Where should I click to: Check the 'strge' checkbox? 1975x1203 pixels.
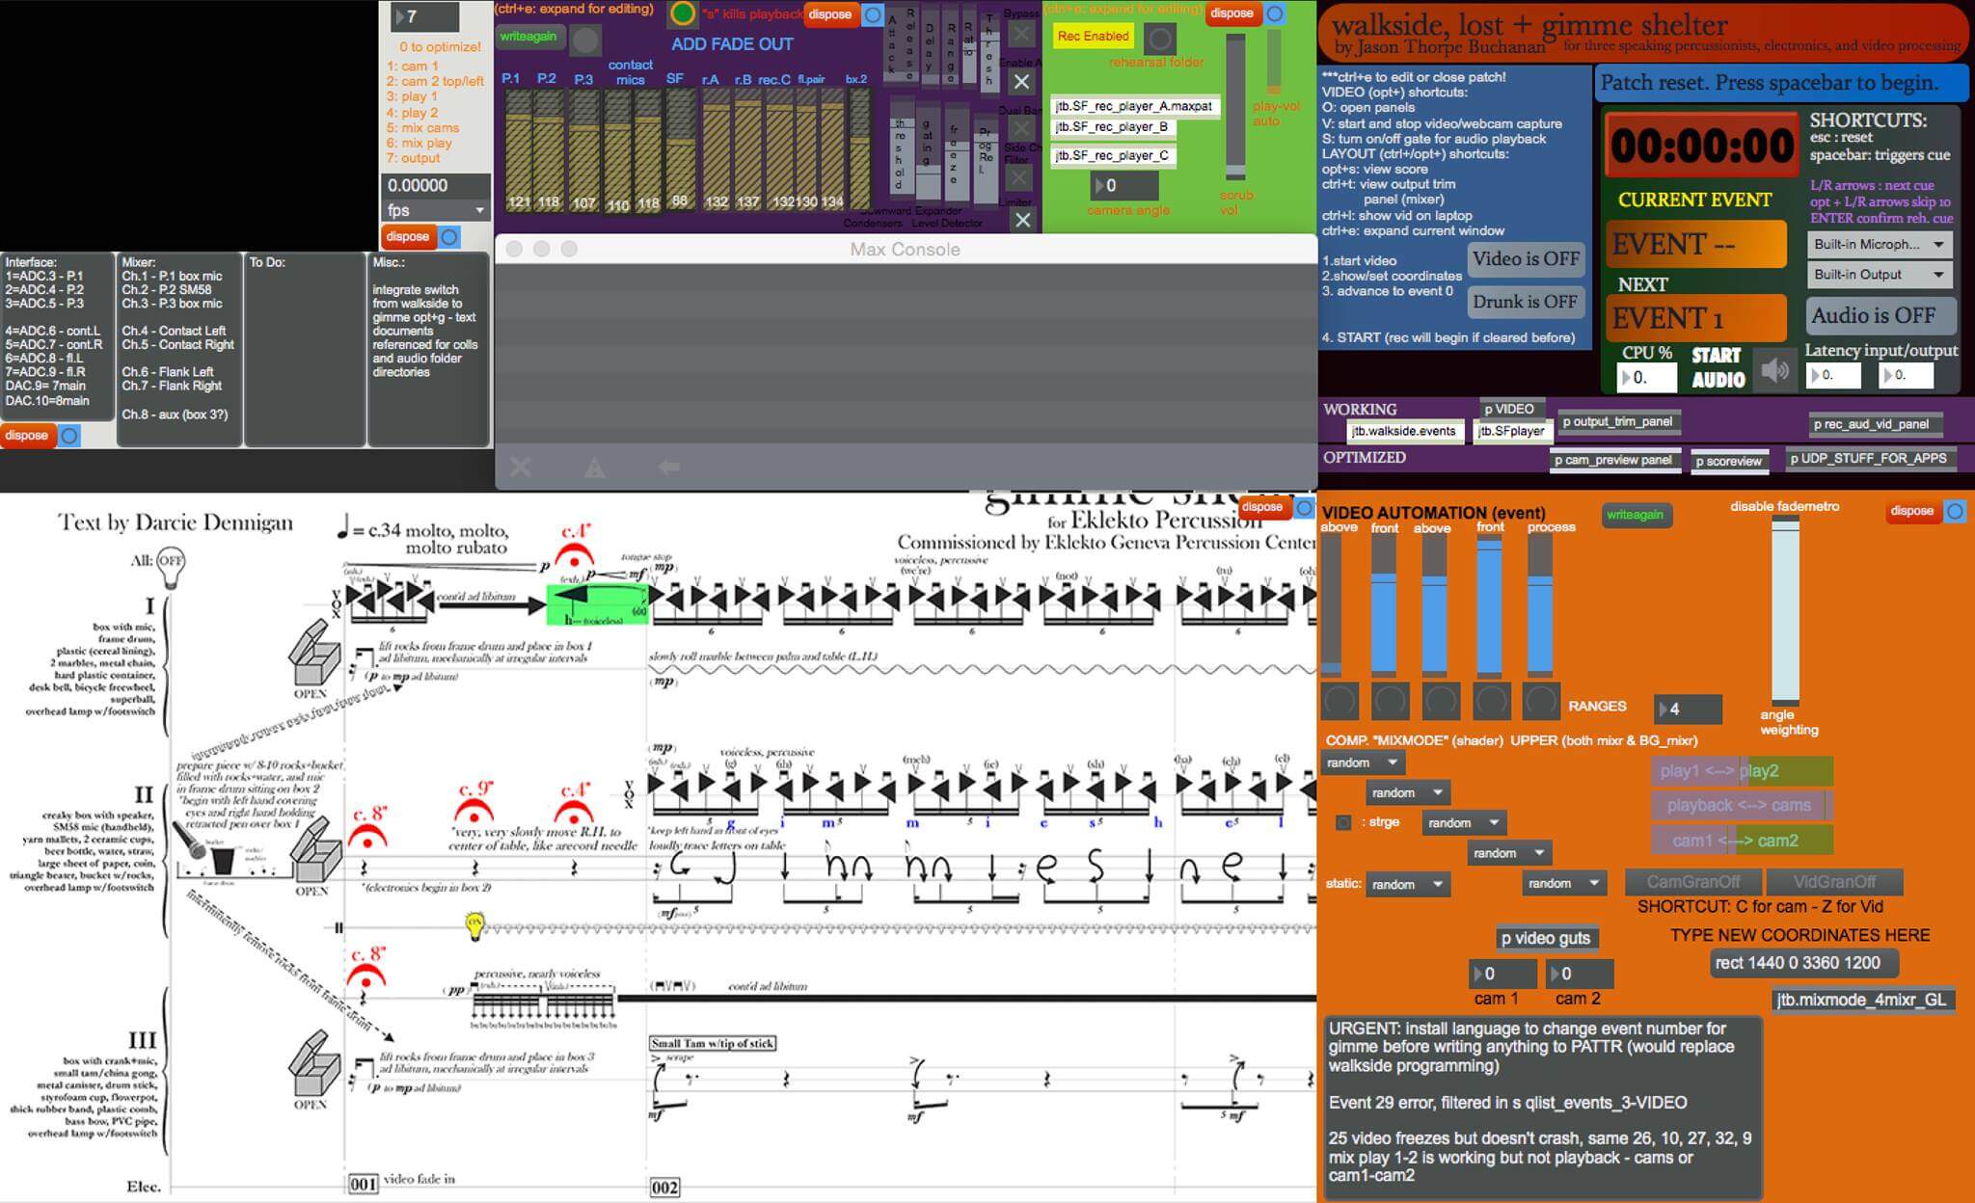[1343, 822]
